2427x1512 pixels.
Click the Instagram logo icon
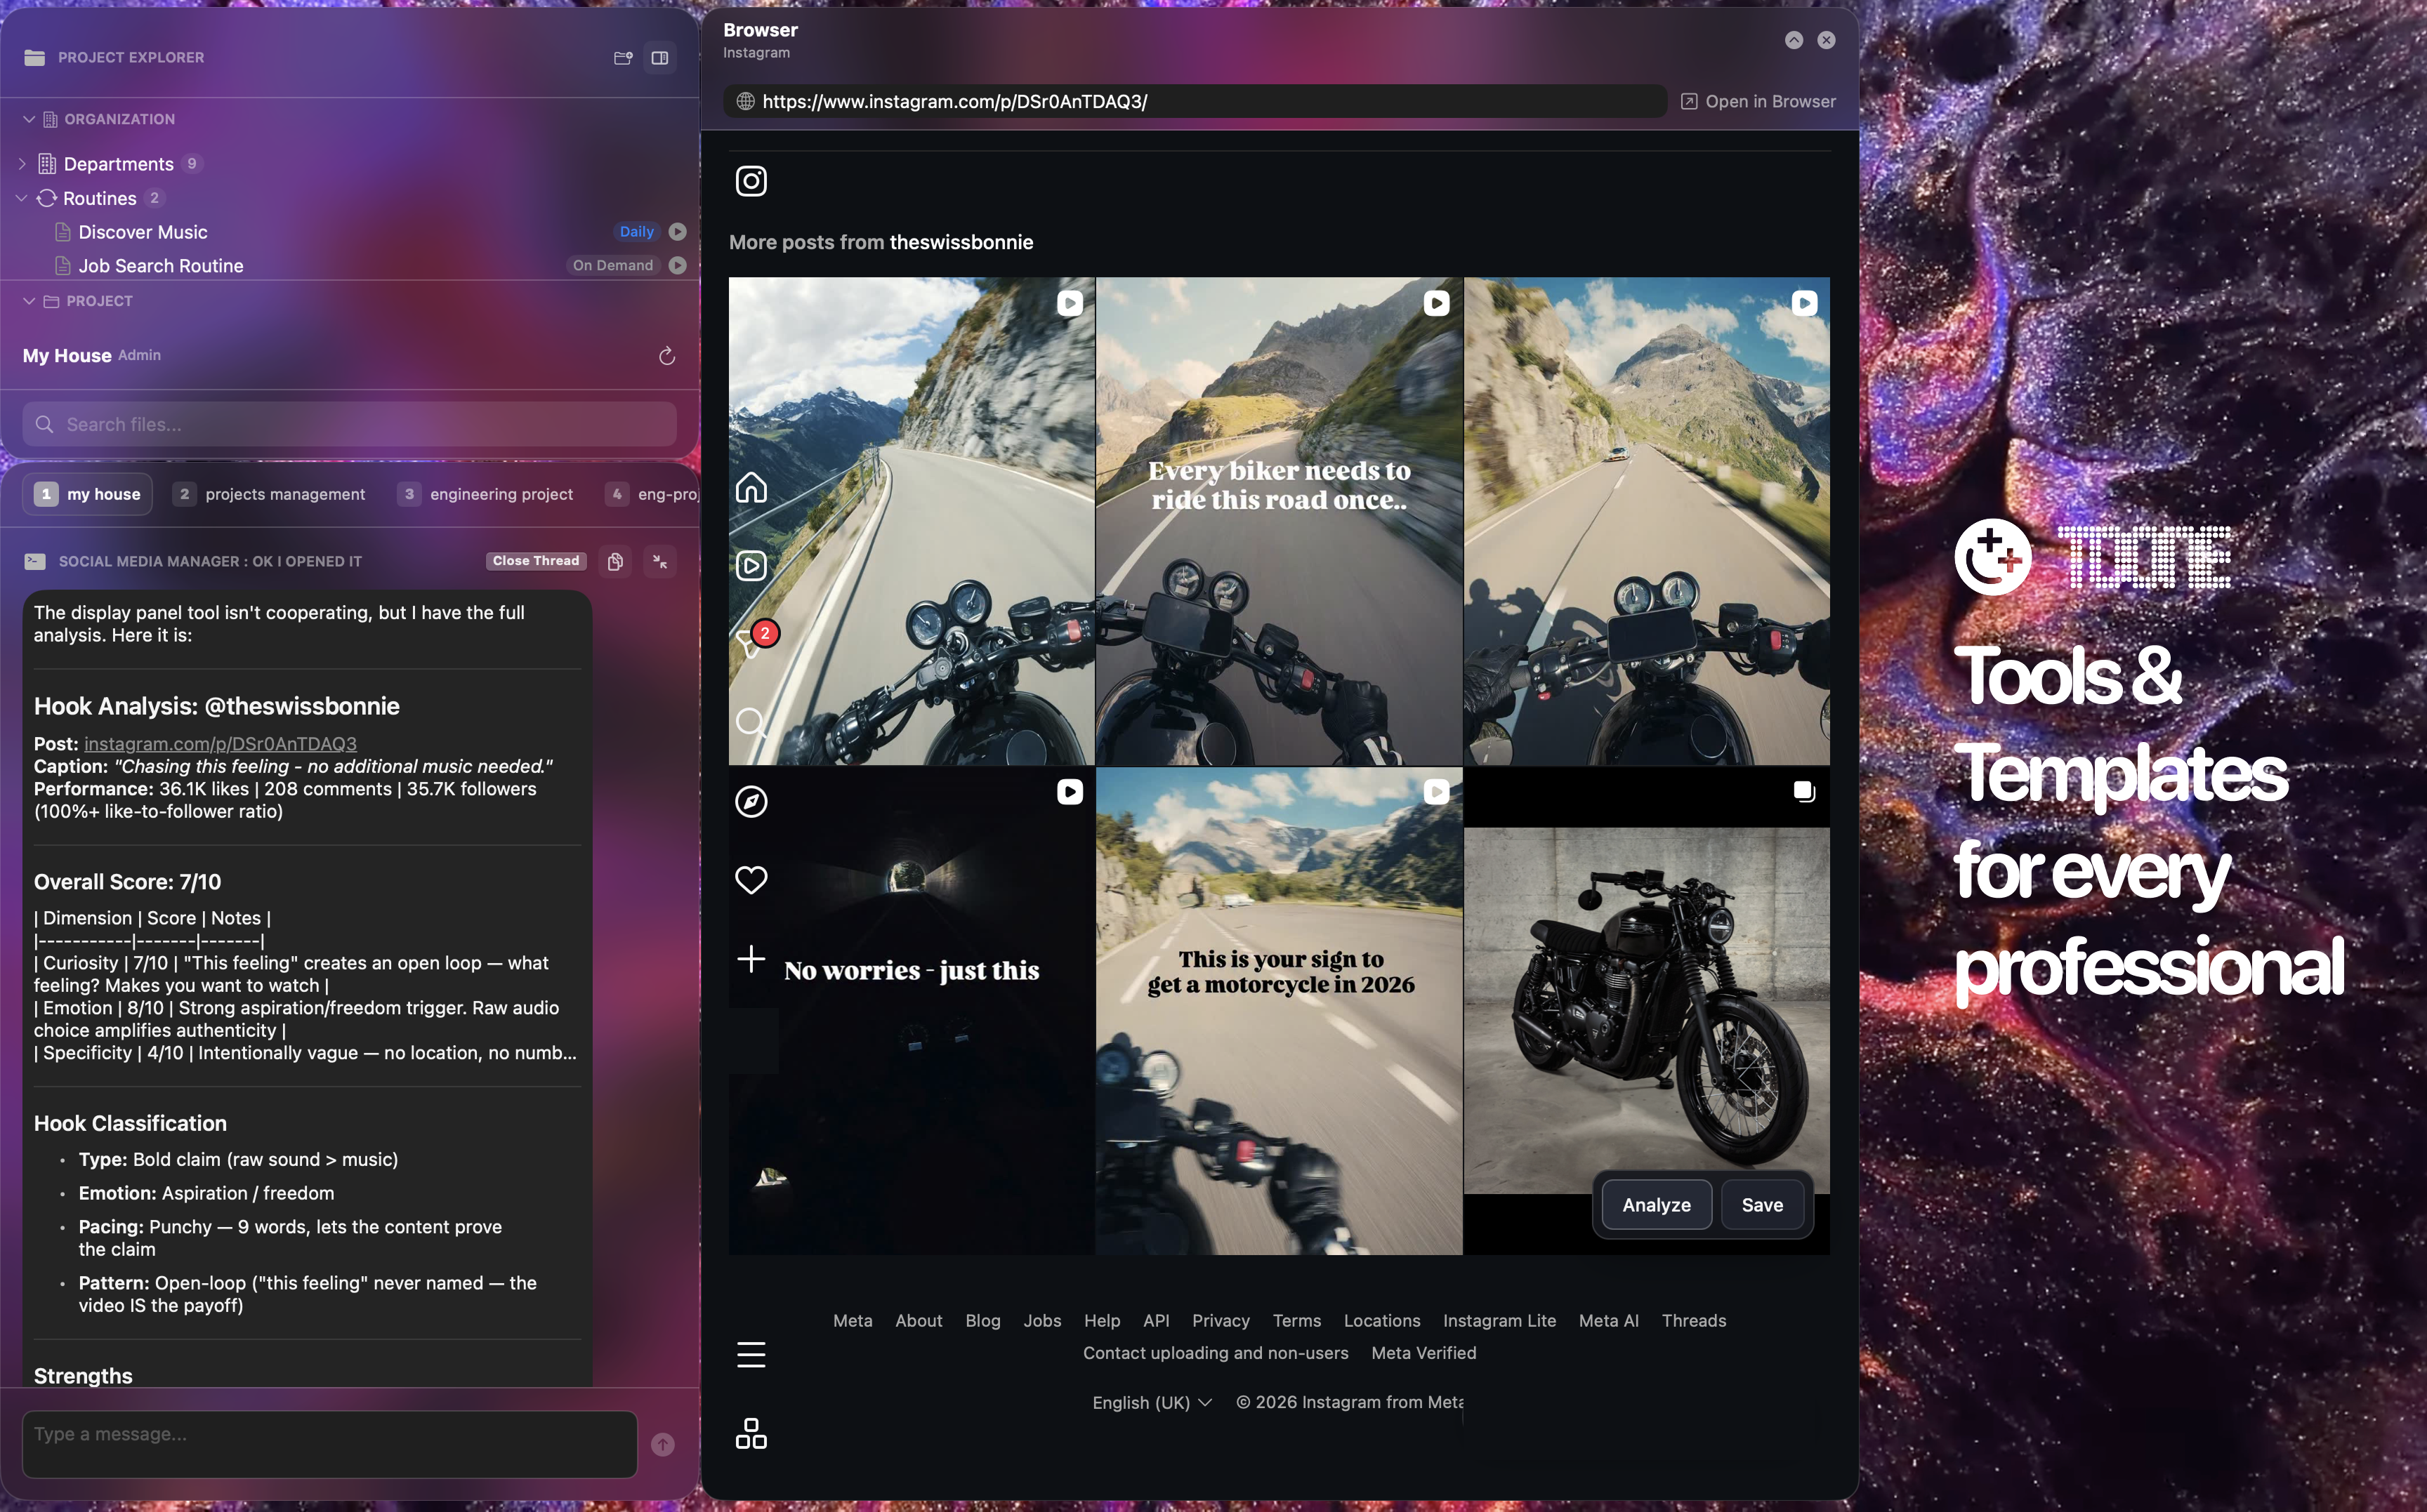pyautogui.click(x=750, y=181)
